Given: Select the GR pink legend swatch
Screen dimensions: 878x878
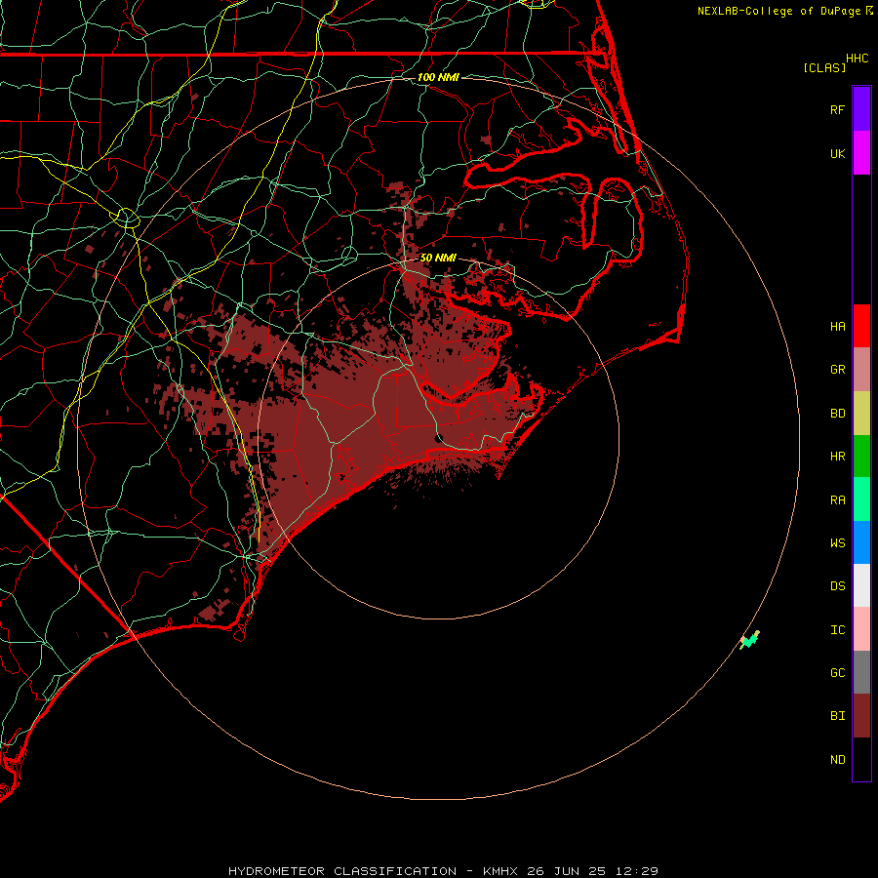Looking at the screenshot, I should tap(861, 370).
